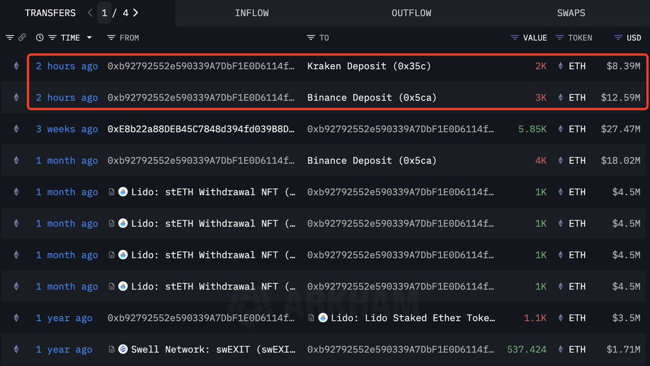The image size is (650, 366).
Task: Click the Ethereum chain icon in $18.02M row
Action: [x=16, y=160]
